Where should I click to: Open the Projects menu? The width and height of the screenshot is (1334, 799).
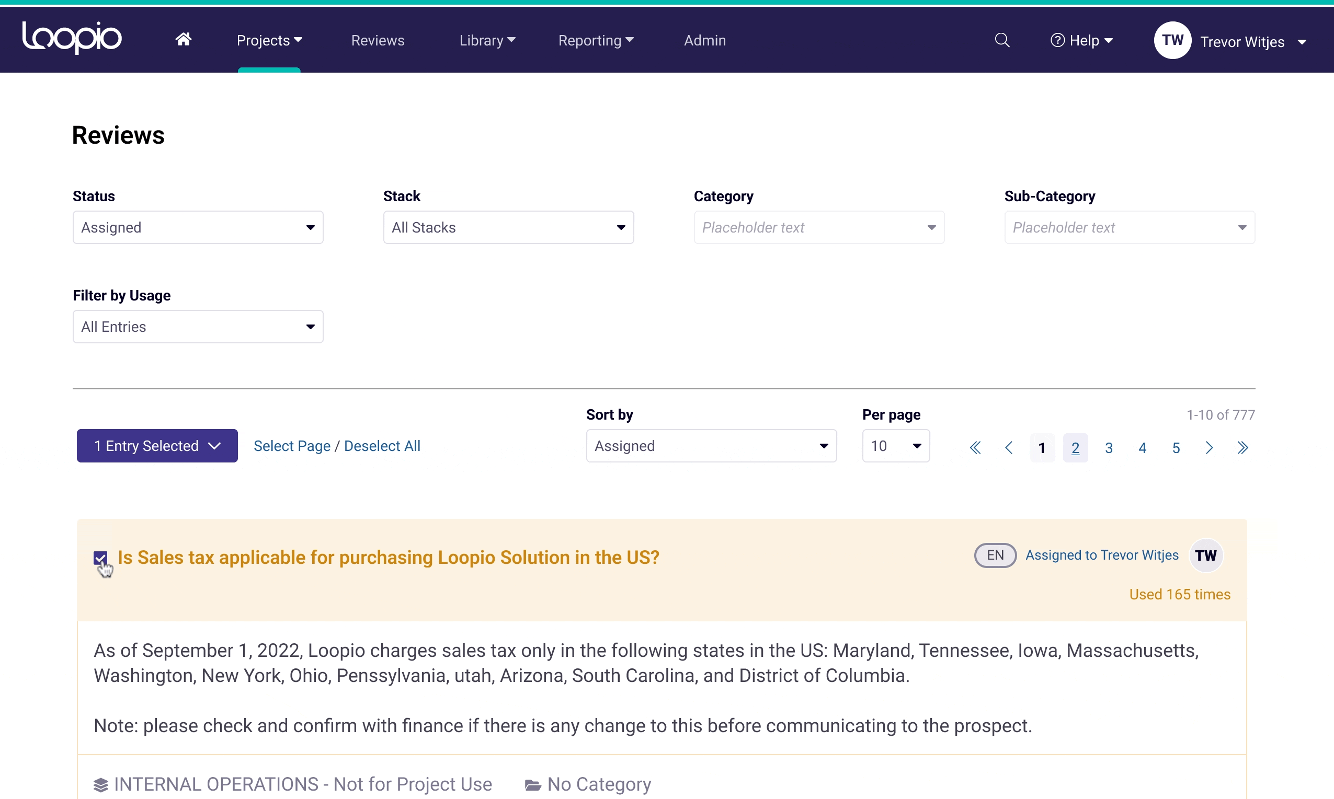coord(269,40)
